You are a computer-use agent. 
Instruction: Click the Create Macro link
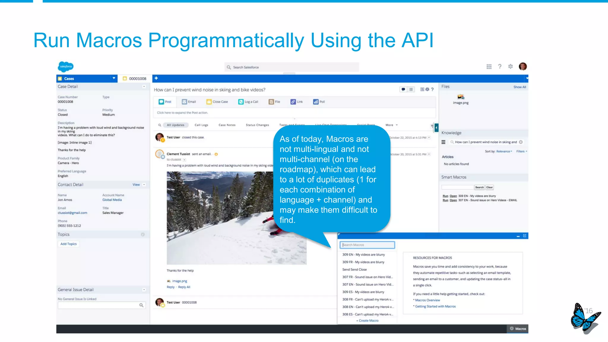click(368, 321)
